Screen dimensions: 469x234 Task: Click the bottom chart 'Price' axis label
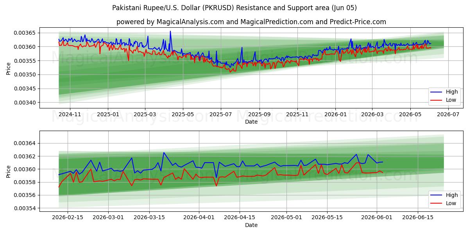(x=9, y=171)
